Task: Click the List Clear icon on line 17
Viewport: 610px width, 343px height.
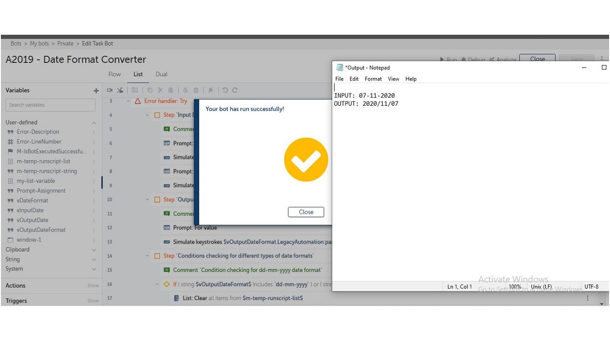Action: pyautogui.click(x=176, y=298)
